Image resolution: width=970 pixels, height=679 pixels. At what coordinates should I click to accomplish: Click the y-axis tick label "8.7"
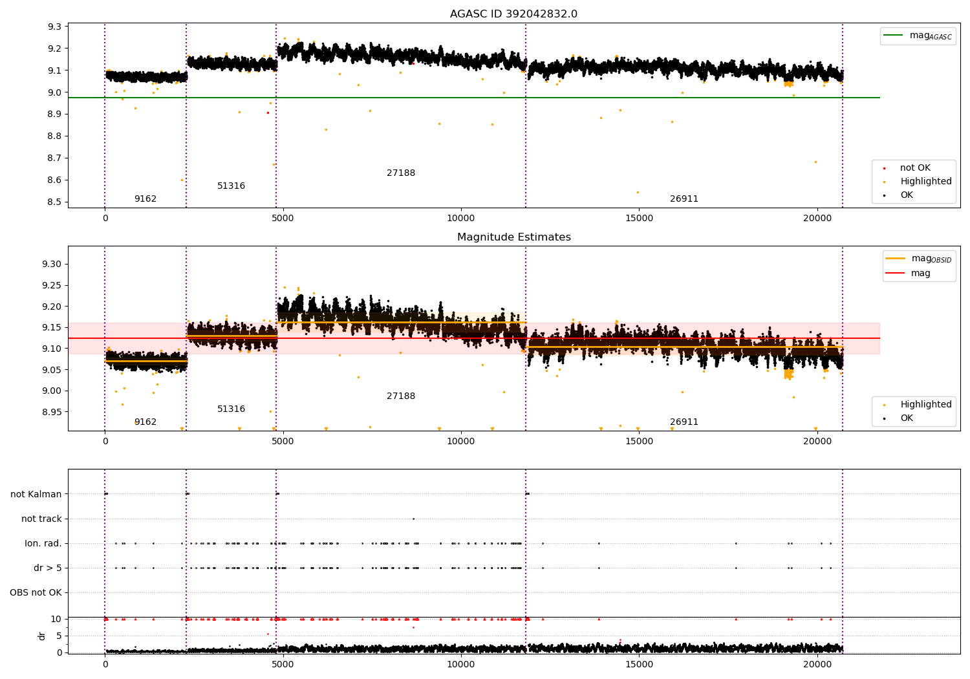(55, 158)
